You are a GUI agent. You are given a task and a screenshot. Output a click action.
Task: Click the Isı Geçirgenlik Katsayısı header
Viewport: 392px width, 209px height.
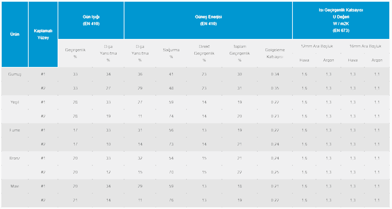(341, 20)
